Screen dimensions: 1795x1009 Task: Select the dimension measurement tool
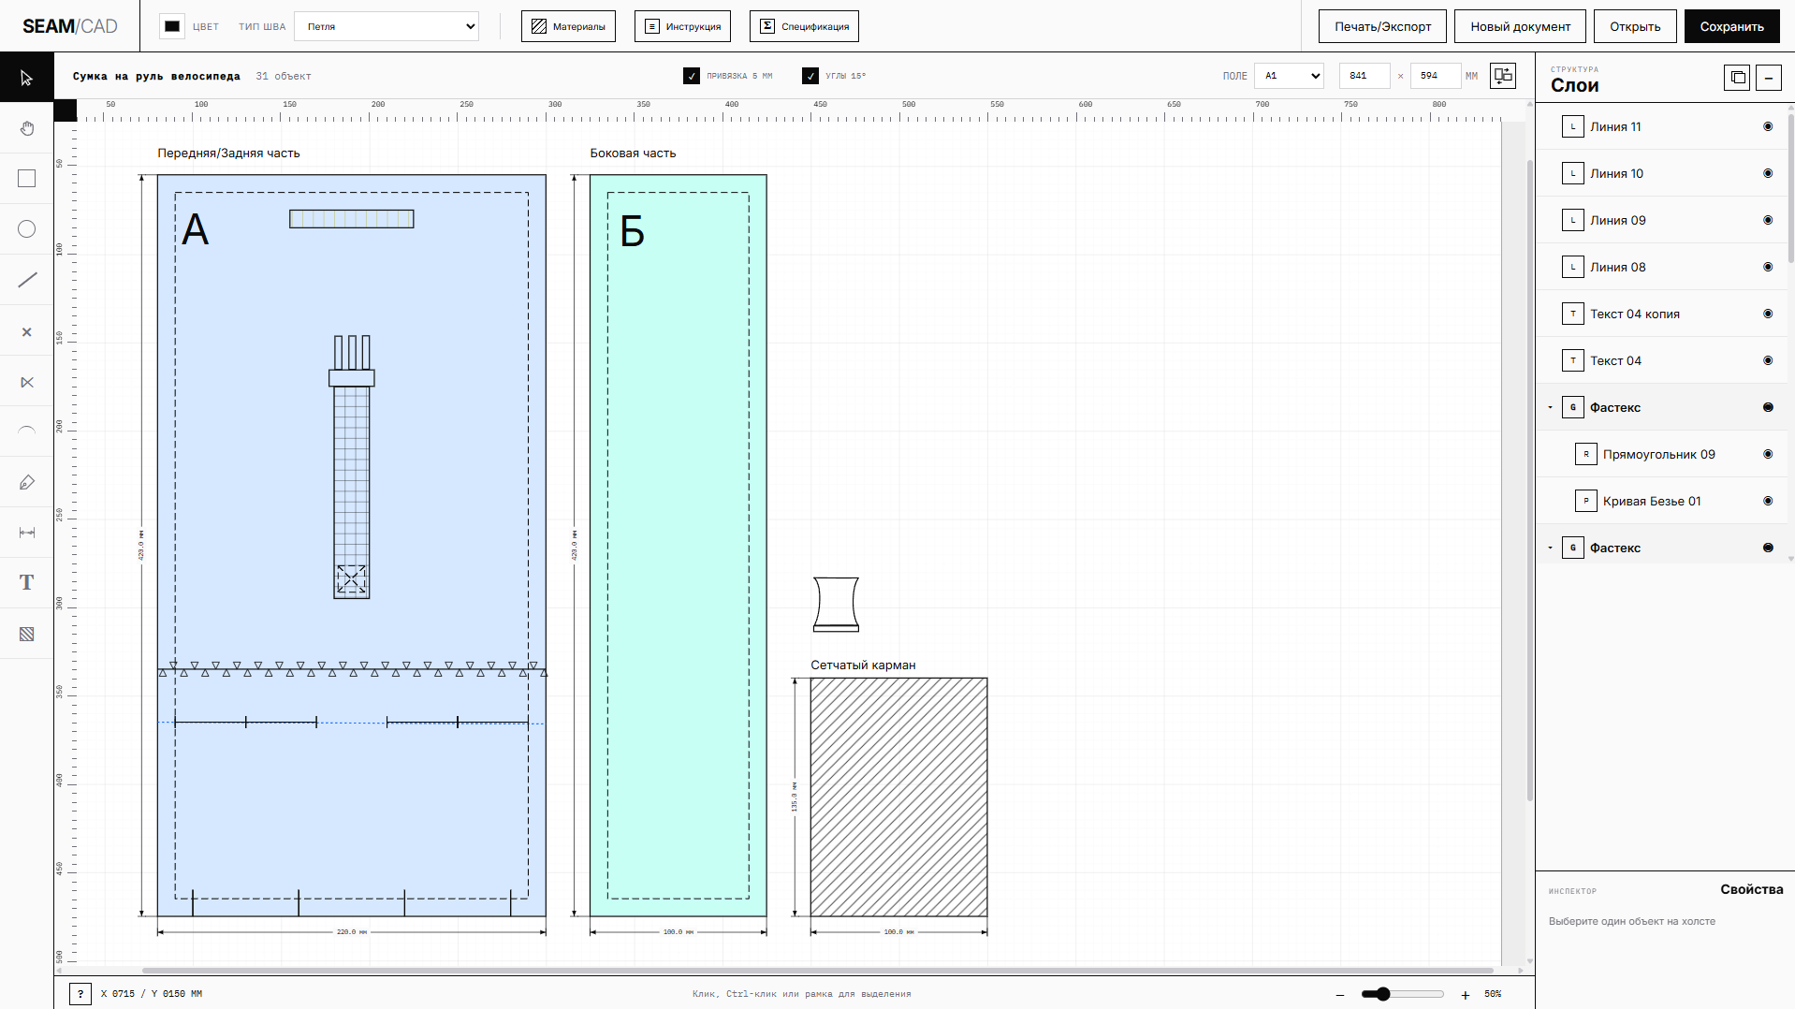(x=26, y=533)
